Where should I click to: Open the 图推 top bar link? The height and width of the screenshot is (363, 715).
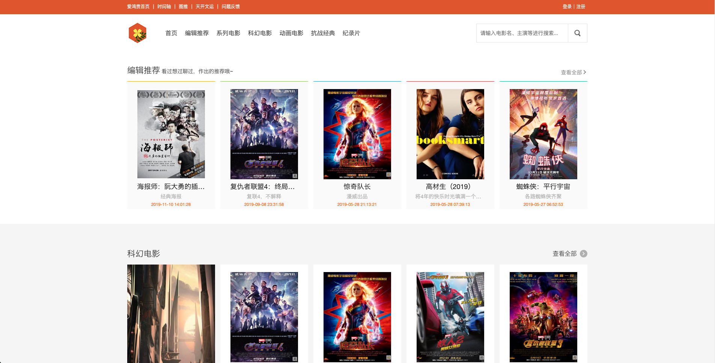pos(183,6)
